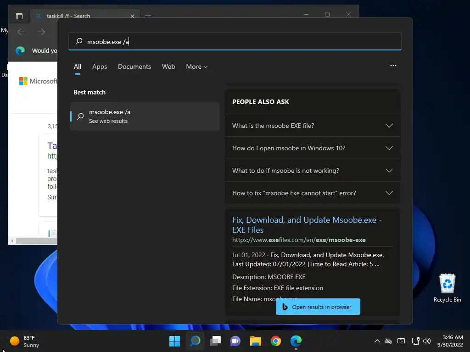Click the OneDrive cloud tray icon
Viewport: 470px width, 352px height.
(x=388, y=341)
